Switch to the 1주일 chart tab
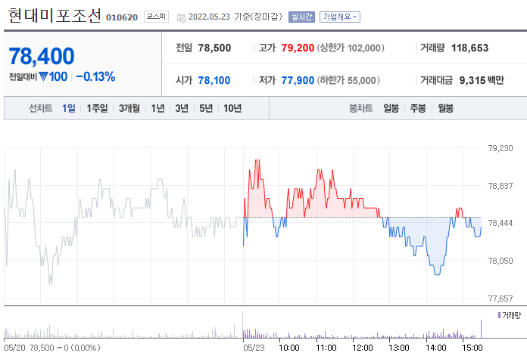The image size is (527, 362). coord(97,108)
